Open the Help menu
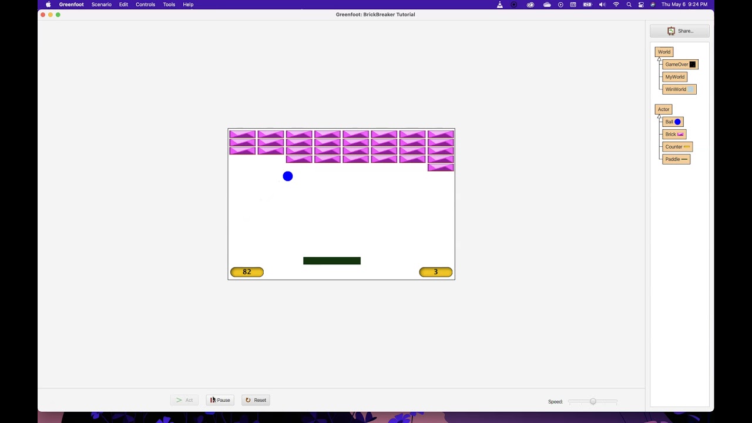 click(188, 4)
